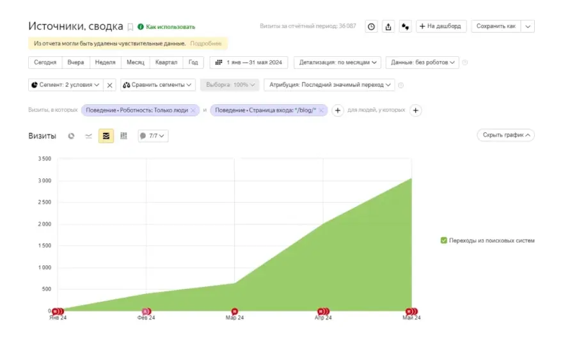Click the export/share report icon
Screen dimensions: 563x340
click(x=388, y=26)
